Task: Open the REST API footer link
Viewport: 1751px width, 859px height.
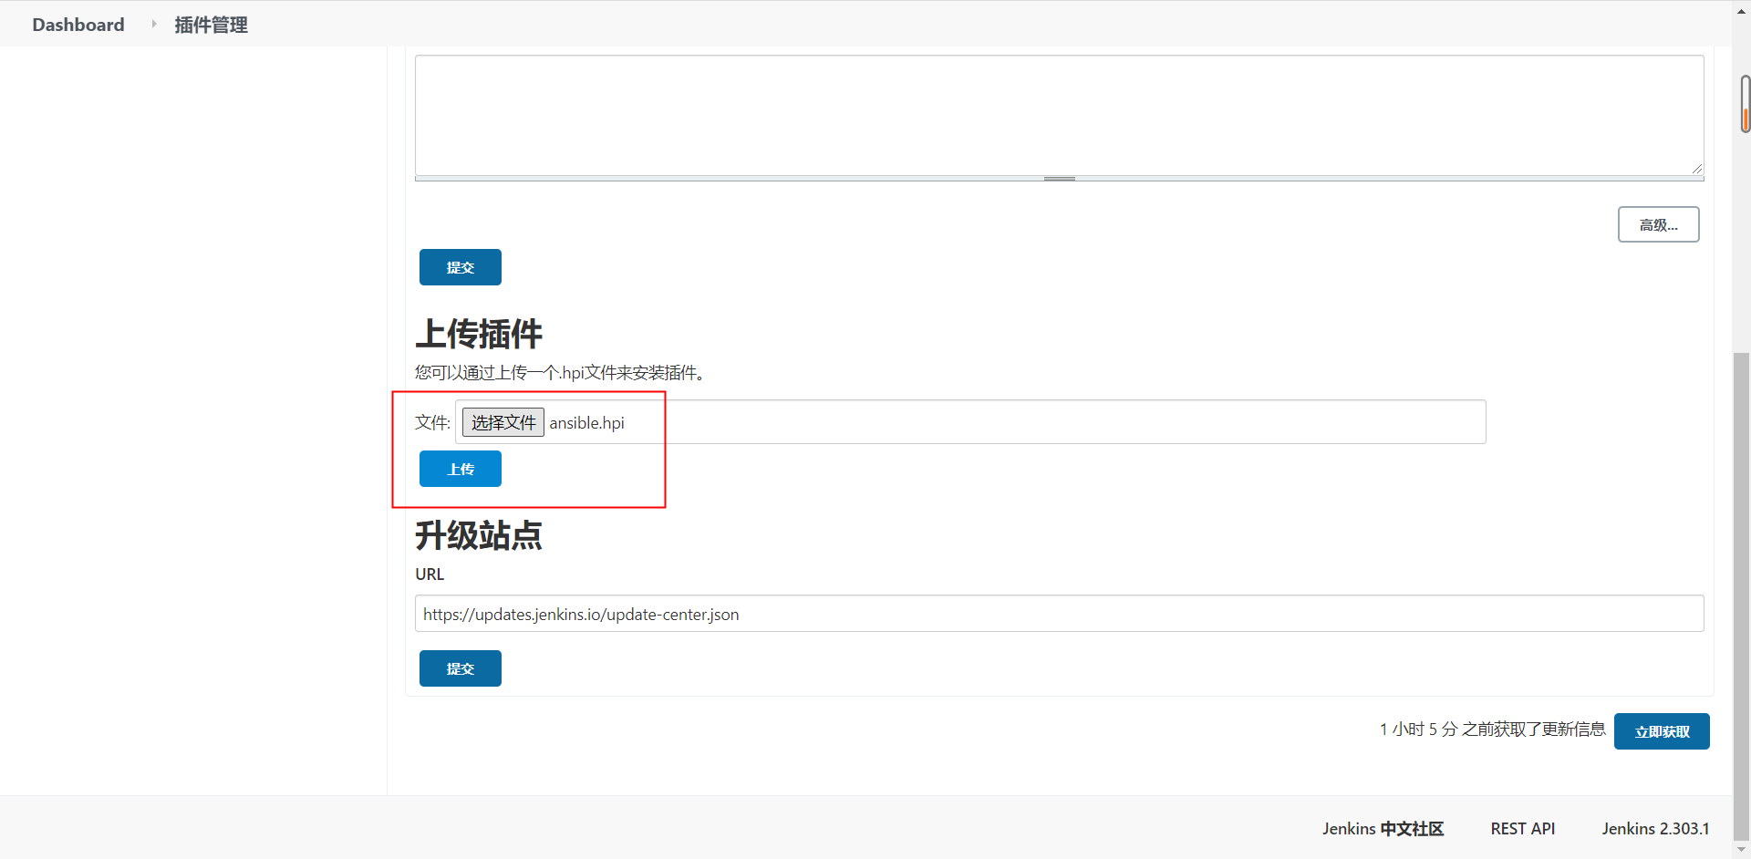Action: (1522, 829)
